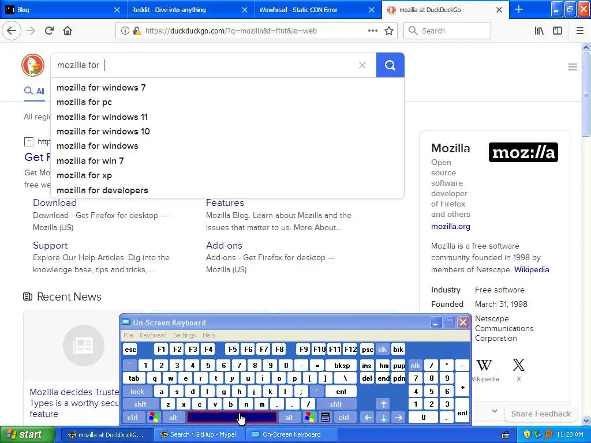Open the Firefox hamburger menu

click(580, 31)
